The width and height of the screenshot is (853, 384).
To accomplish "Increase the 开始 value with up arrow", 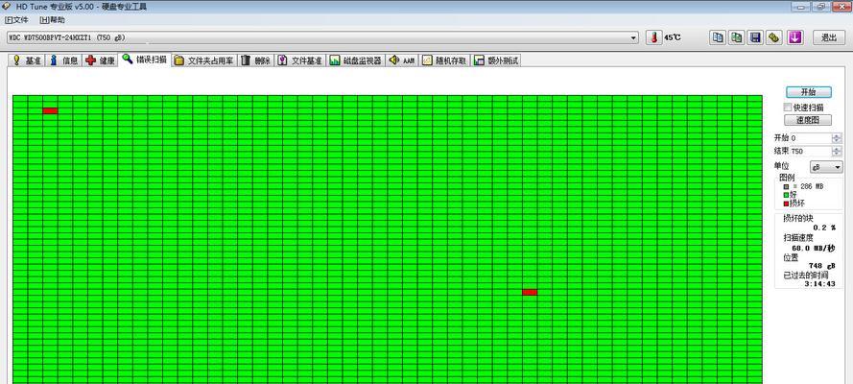I will [x=837, y=135].
